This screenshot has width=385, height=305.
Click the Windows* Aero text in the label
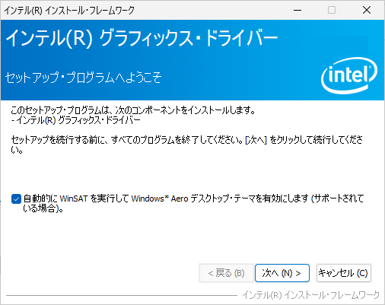pos(160,199)
